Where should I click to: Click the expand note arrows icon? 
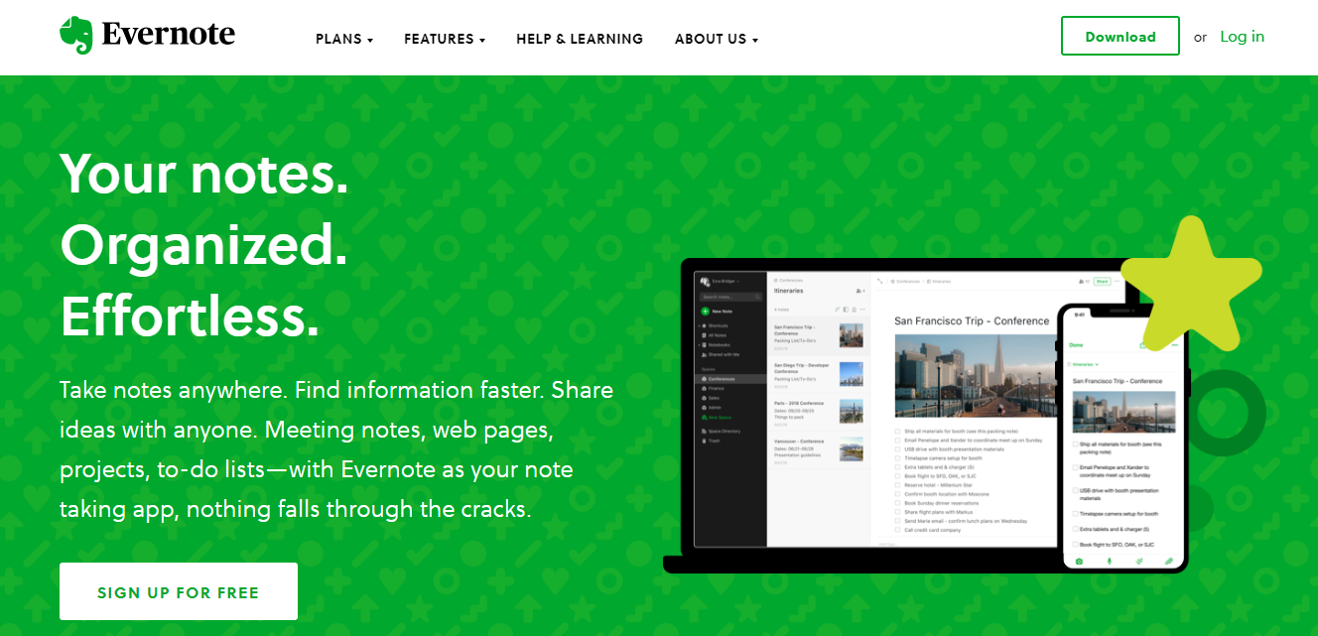(x=880, y=282)
